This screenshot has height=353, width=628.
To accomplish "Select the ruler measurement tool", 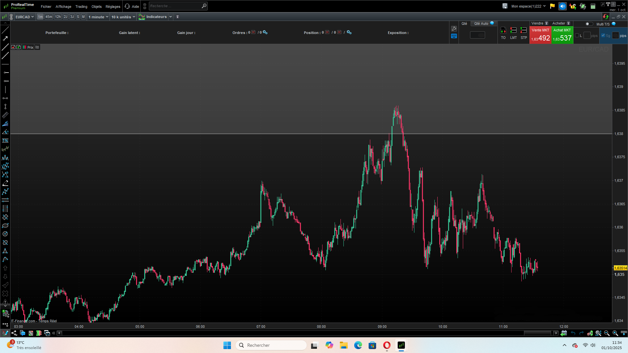I will (5, 115).
